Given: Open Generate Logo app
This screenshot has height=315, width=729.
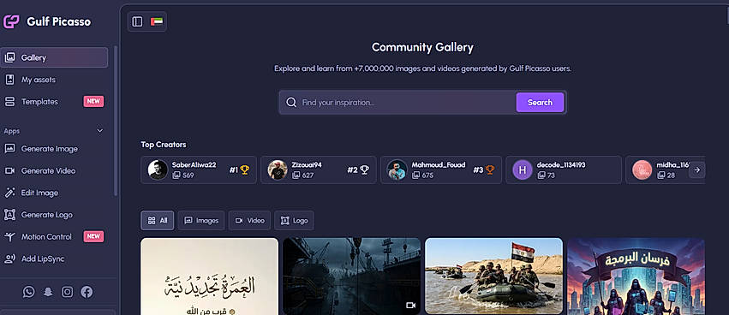Looking at the screenshot, I should pyautogui.click(x=54, y=215).
